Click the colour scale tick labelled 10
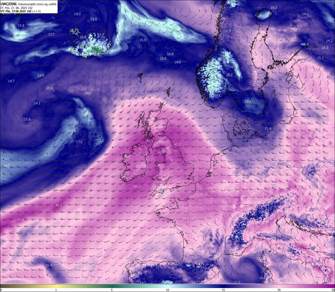Screen dimensions: 335x292 [167, 290]
